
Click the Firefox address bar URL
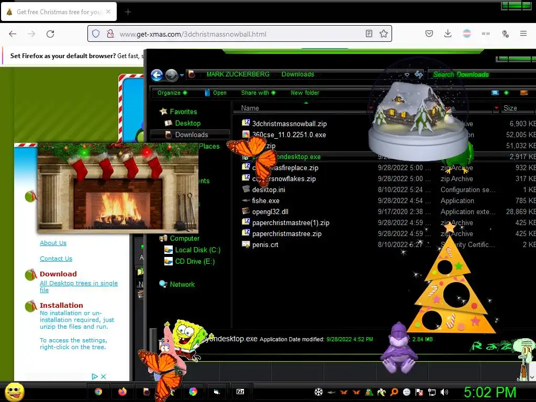(193, 34)
